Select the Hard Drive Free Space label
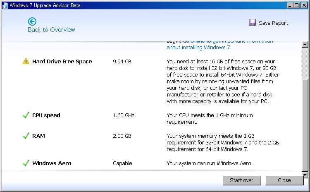 tap(62, 61)
